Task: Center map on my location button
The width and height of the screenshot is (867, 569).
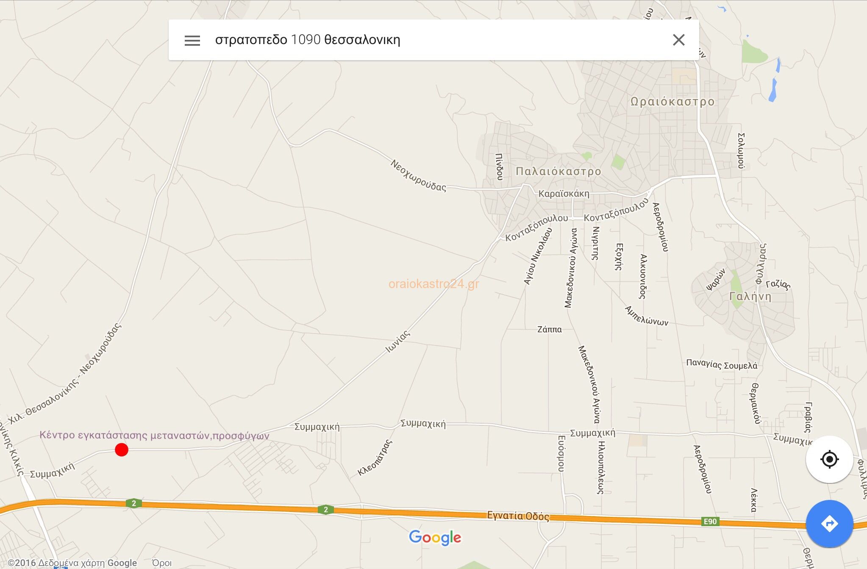Action: click(x=829, y=459)
